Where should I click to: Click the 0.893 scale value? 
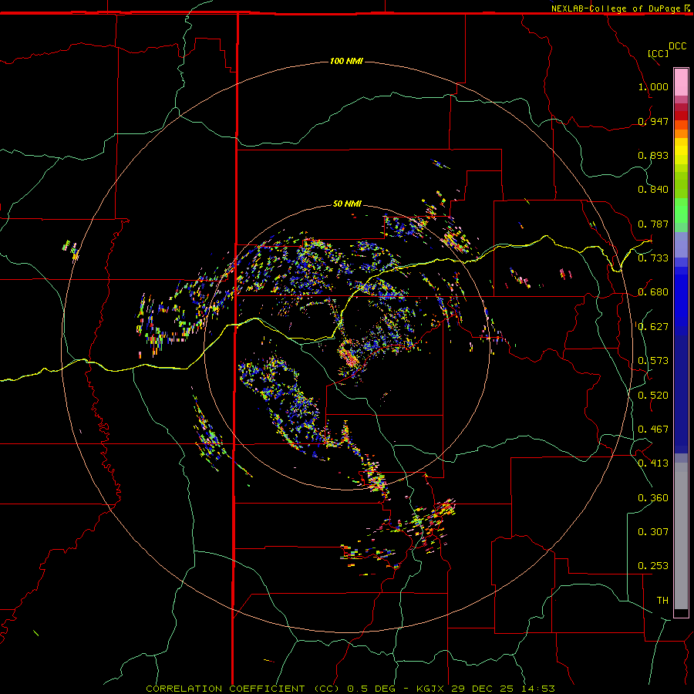point(653,155)
